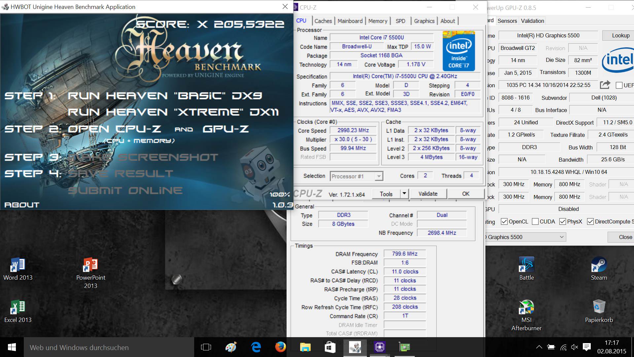Image resolution: width=634 pixels, height=357 pixels.
Task: Click OK in CPU-Z
Action: (x=466, y=194)
